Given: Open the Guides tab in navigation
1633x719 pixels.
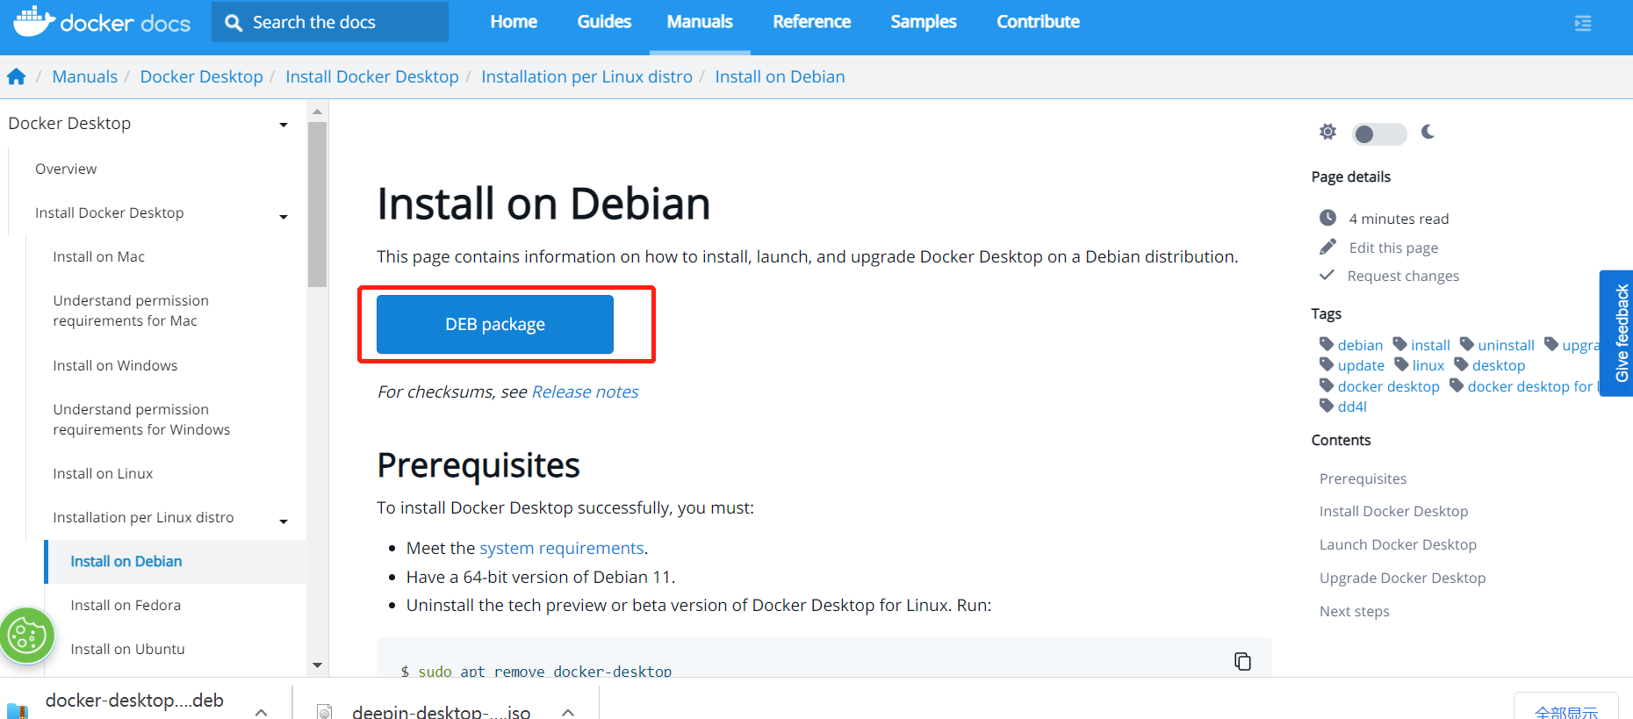Looking at the screenshot, I should (x=604, y=22).
